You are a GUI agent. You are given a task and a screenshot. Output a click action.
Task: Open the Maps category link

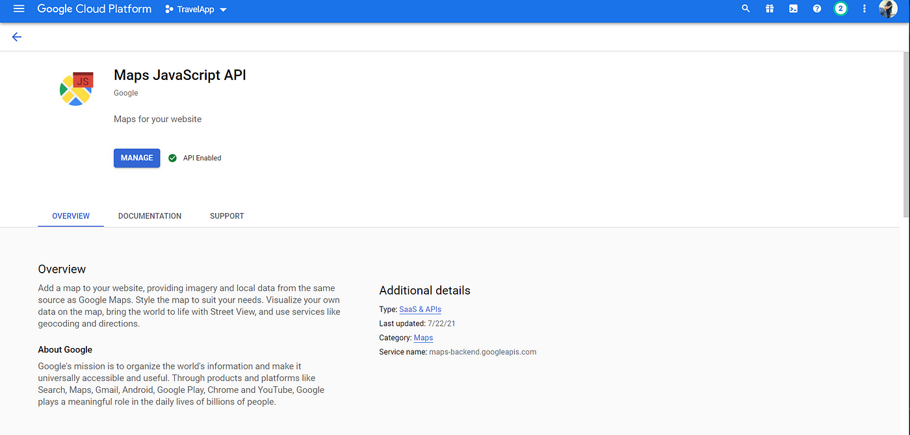(x=423, y=338)
